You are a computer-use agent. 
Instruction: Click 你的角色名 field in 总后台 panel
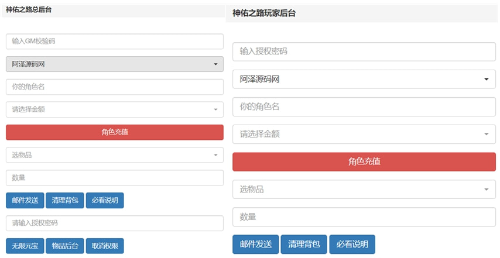pos(114,87)
